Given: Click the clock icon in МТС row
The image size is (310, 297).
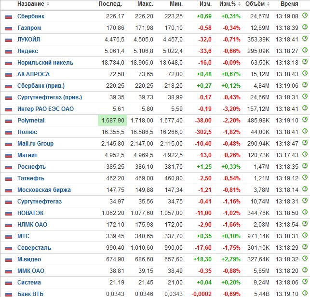Looking at the screenshot, I should click(305, 235).
